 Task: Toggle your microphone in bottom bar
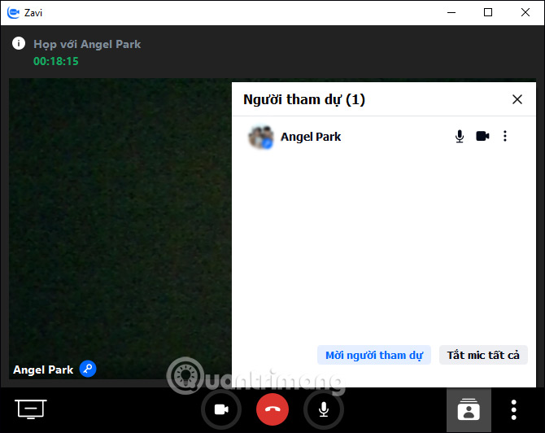[324, 409]
